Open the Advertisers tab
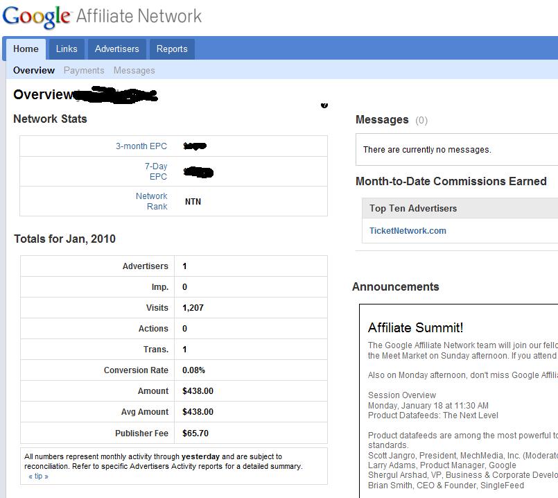The image size is (558, 498). click(116, 49)
